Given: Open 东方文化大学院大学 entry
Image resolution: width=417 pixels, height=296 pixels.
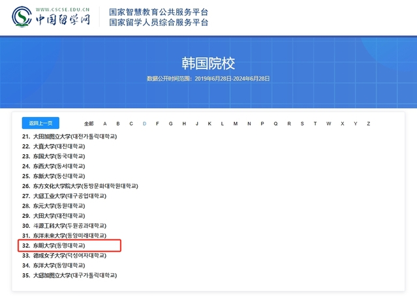Looking at the screenshot, I should coord(85,186).
